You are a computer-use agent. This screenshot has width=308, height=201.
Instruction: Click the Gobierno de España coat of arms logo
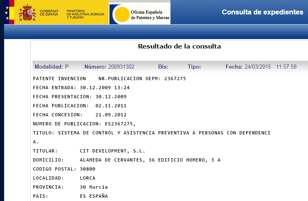[x=27, y=12]
